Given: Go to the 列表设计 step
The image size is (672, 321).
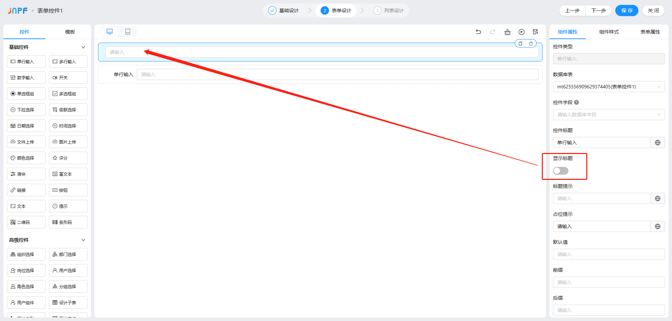Looking at the screenshot, I should [x=388, y=10].
